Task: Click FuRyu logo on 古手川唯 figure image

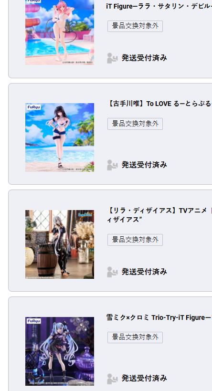Action: [x=34, y=107]
